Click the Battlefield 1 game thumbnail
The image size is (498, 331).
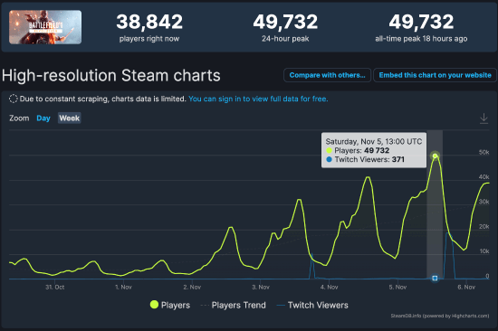(x=45, y=27)
